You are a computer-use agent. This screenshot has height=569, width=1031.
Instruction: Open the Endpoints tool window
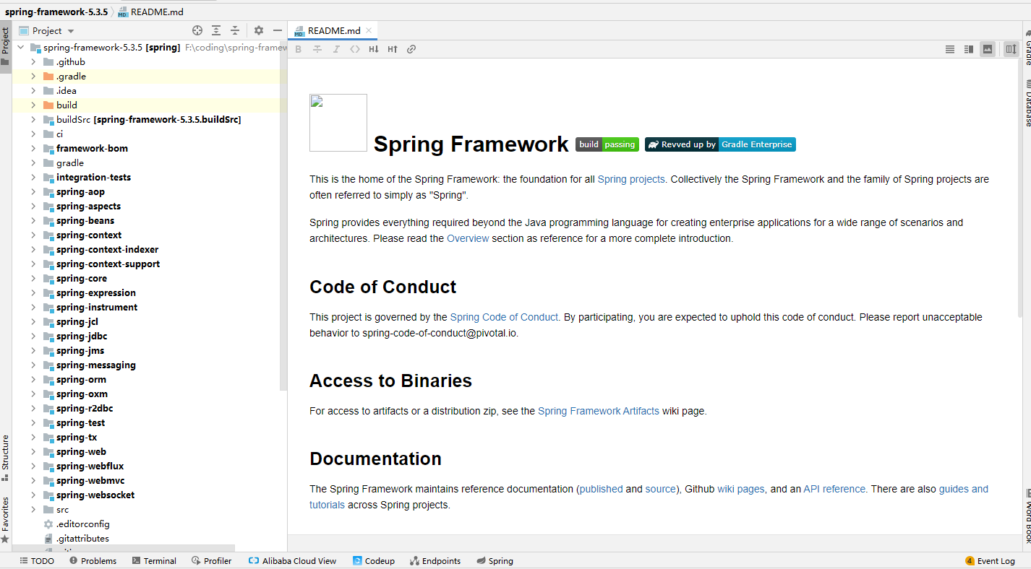[435, 561]
